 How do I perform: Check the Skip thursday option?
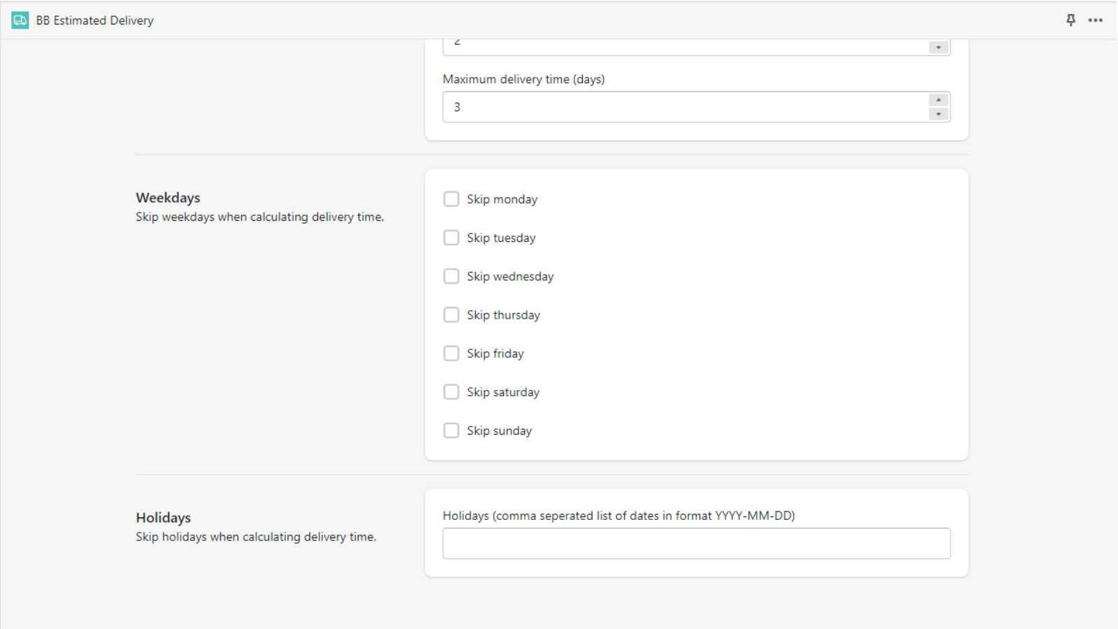coord(451,314)
